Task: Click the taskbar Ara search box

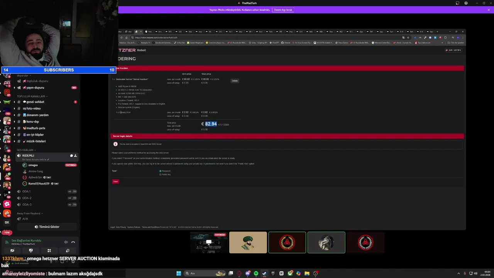Action: [205, 273]
